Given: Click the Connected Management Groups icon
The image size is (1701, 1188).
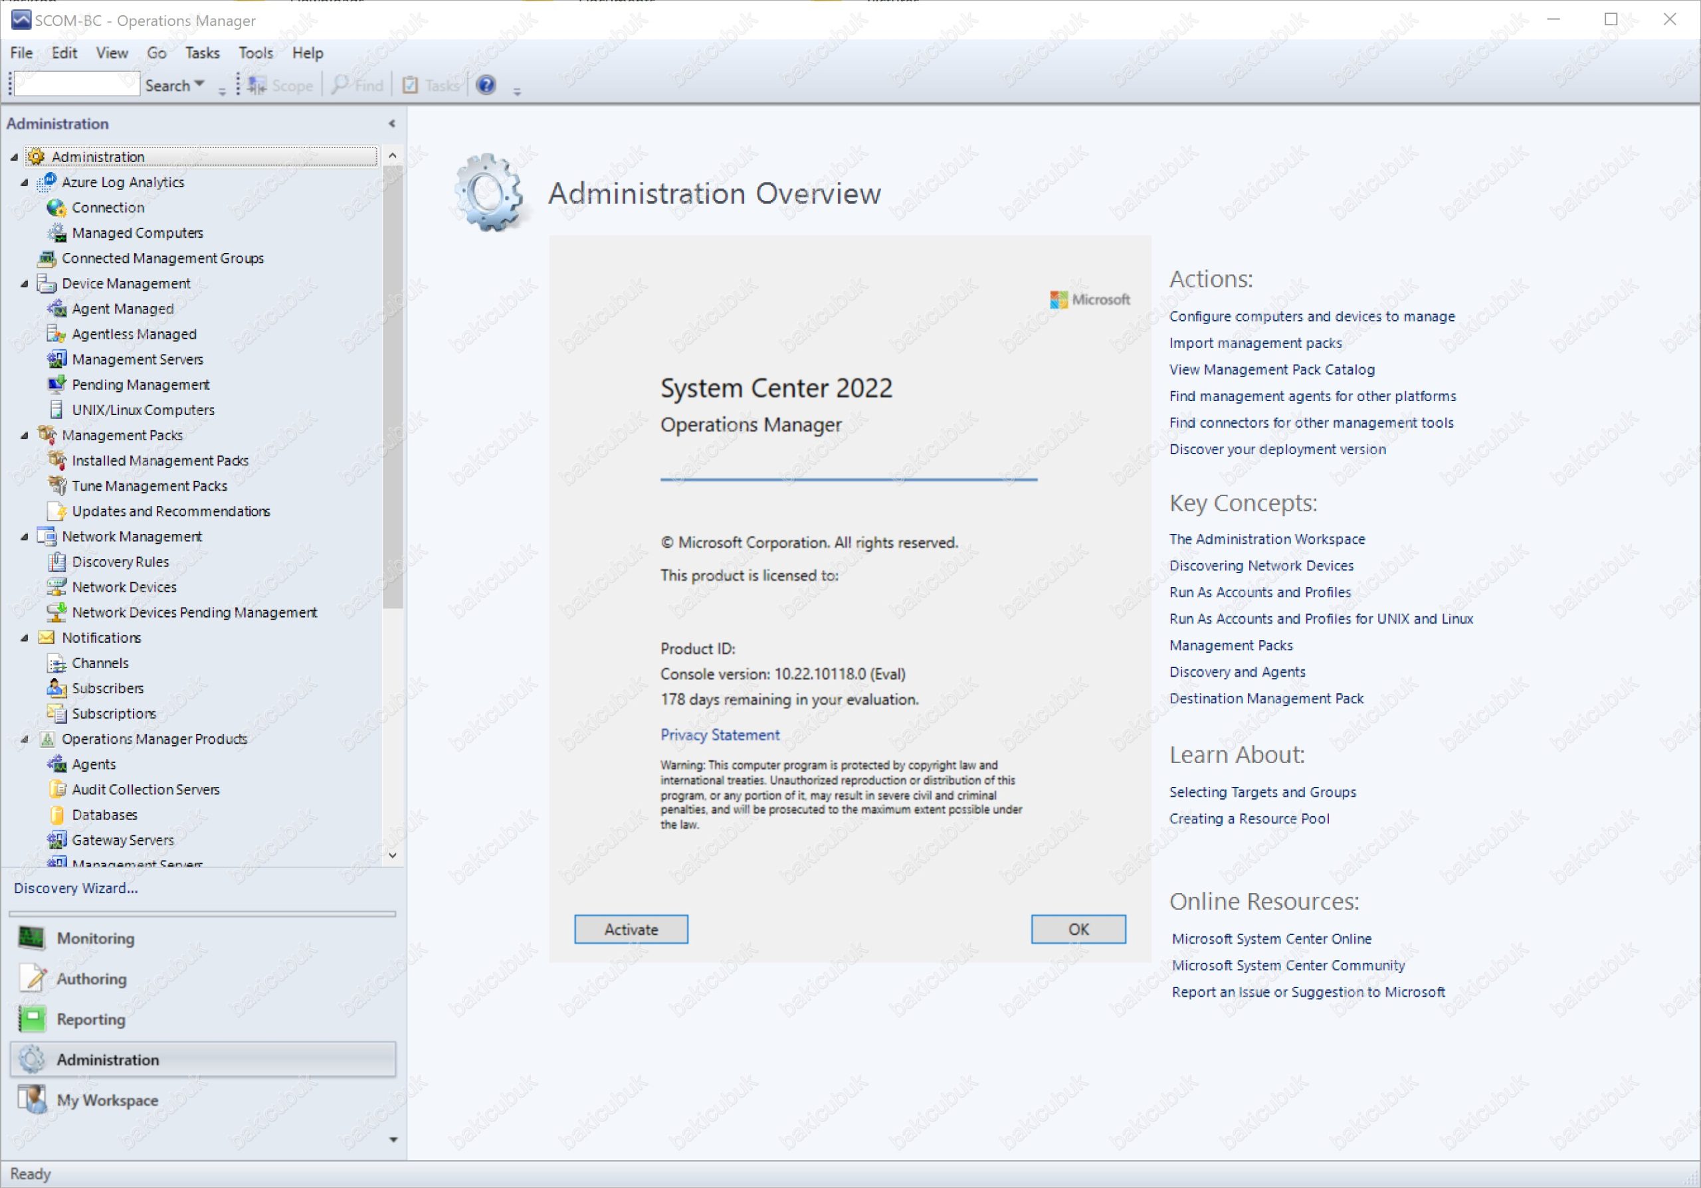Looking at the screenshot, I should 47,258.
